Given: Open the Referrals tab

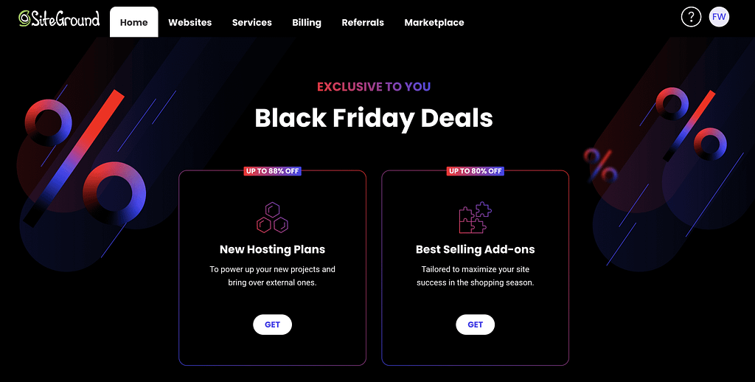Looking at the screenshot, I should point(363,22).
